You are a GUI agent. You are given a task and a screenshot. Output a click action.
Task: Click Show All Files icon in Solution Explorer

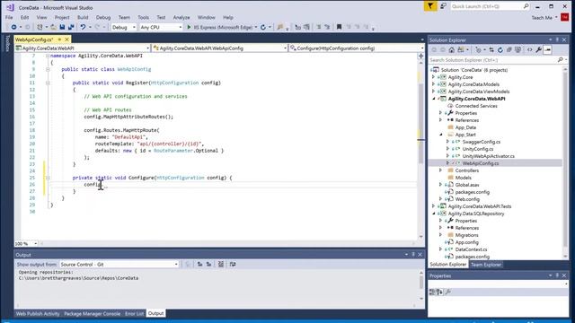pos(517,50)
